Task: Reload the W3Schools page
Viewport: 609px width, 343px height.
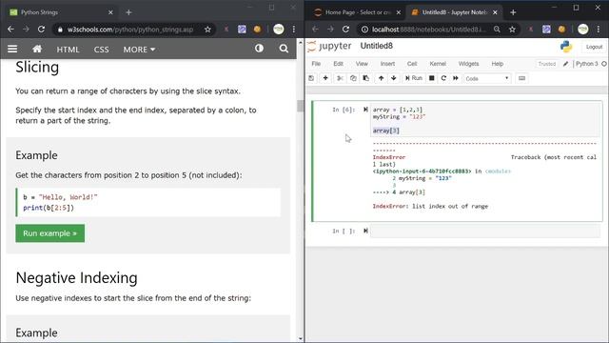Action: click(x=41, y=30)
